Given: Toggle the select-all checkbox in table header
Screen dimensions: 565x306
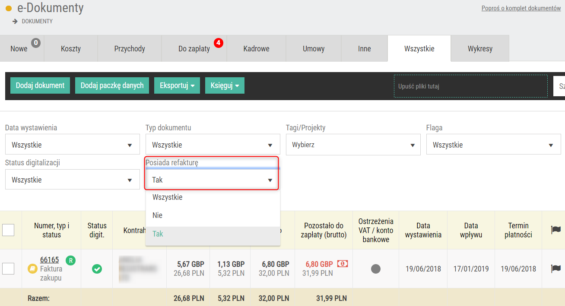Looking at the screenshot, I should [8, 230].
